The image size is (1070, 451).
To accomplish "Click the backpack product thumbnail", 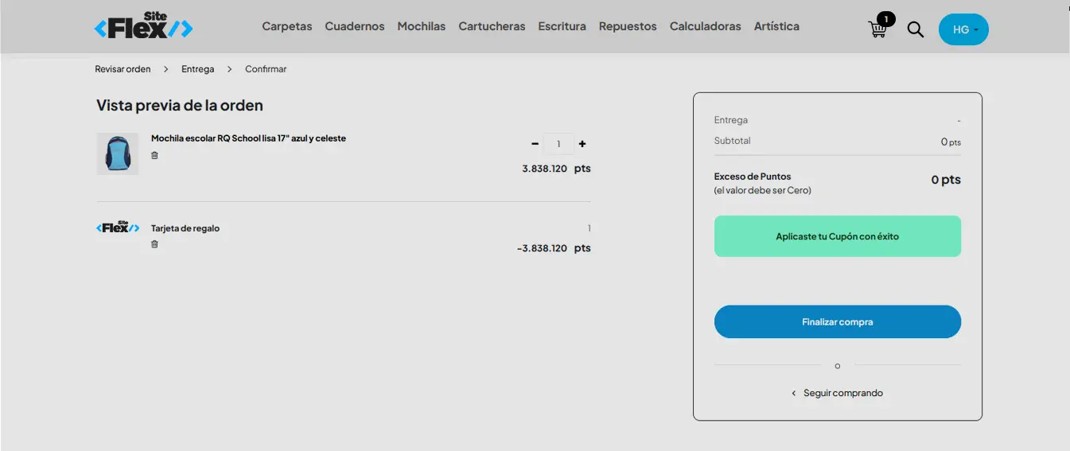I will coord(118,154).
